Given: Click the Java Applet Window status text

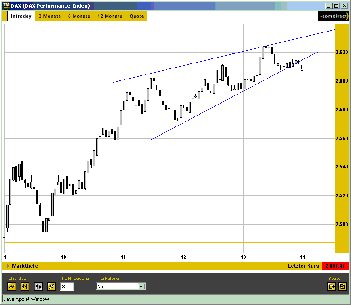Looking at the screenshot, I should (26, 299).
